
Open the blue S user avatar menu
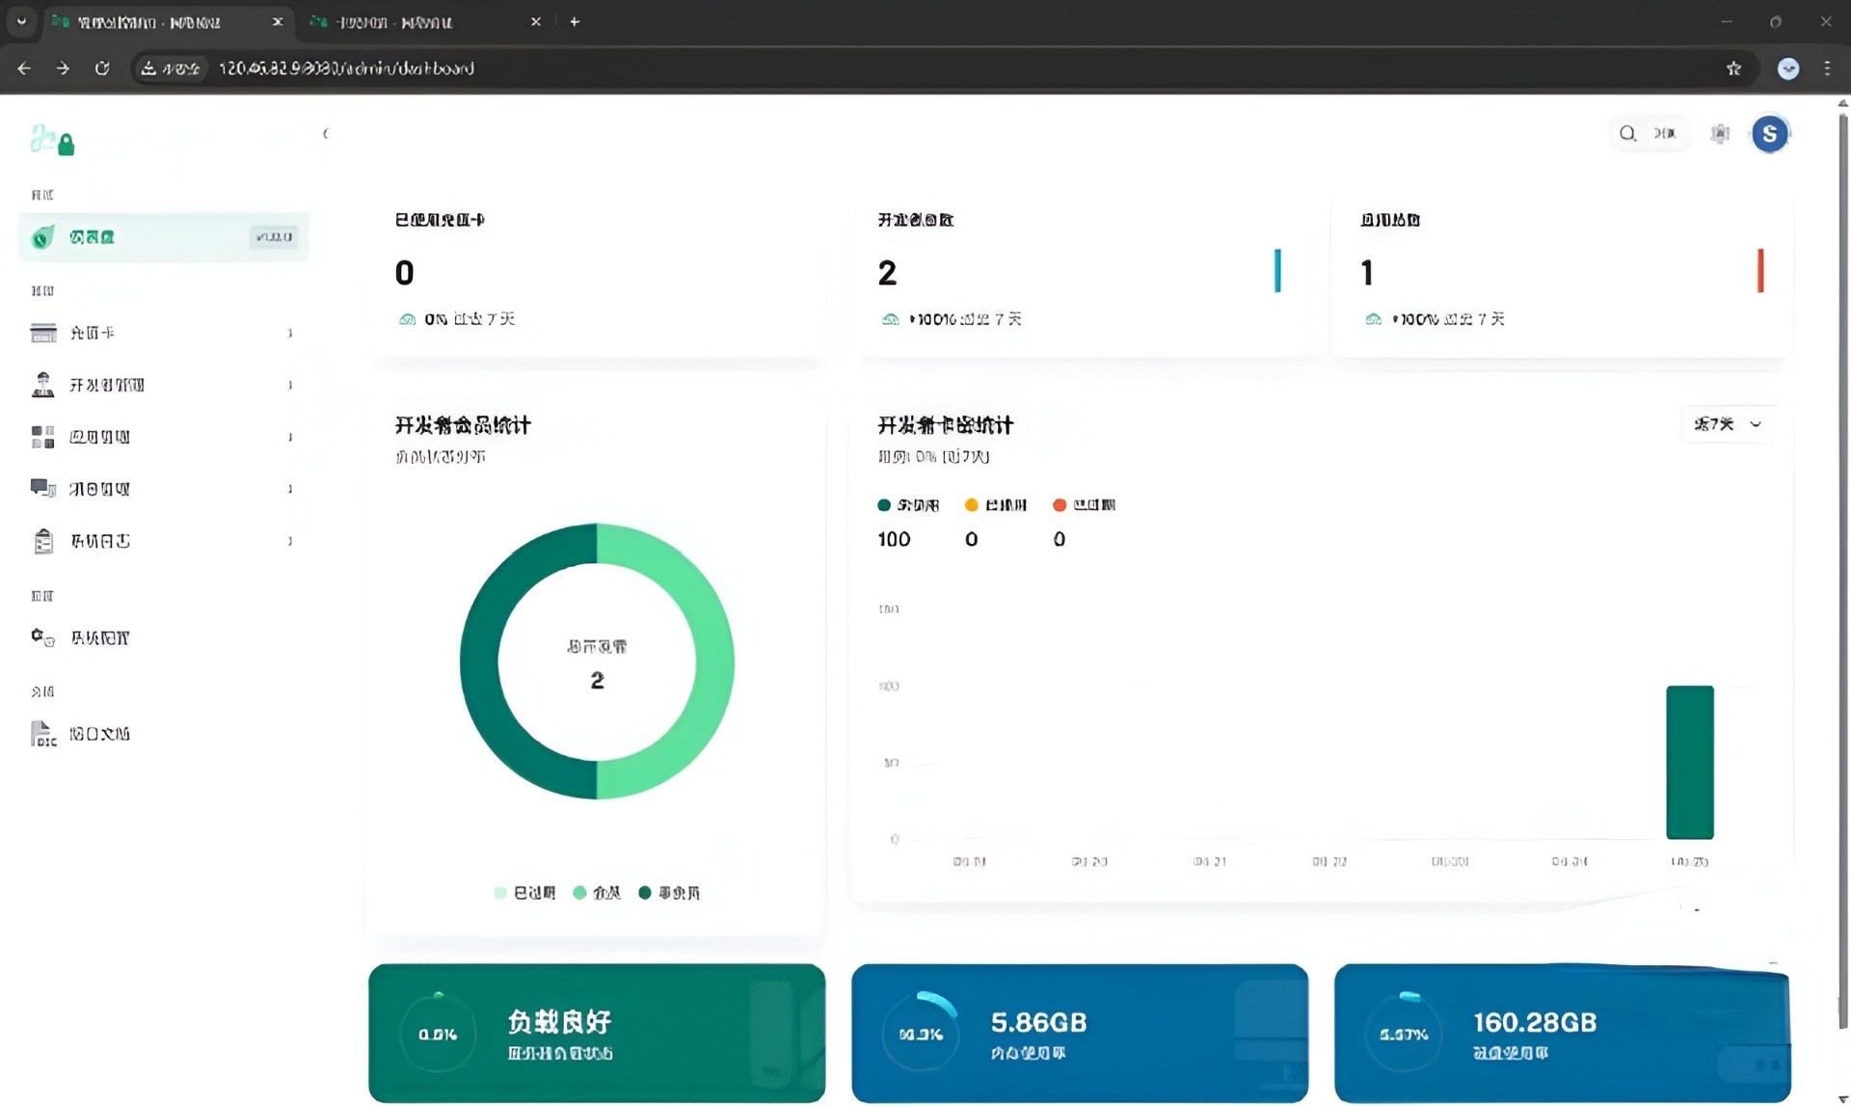click(x=1770, y=134)
